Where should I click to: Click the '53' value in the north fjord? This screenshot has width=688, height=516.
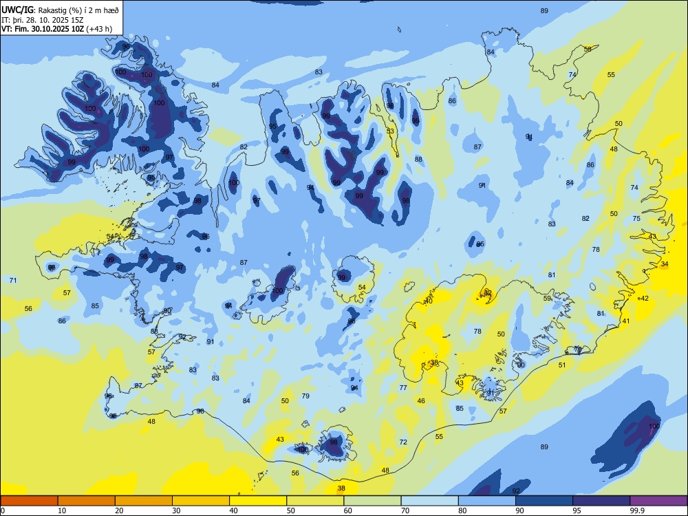[390, 131]
